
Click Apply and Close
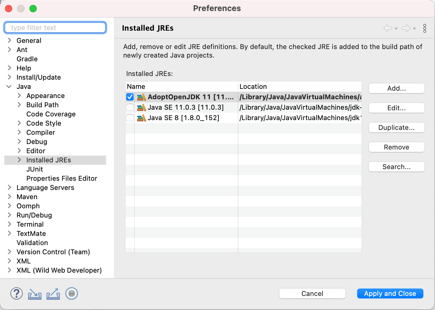coord(390,293)
